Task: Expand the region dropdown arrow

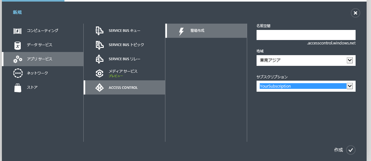Action: tap(350, 60)
